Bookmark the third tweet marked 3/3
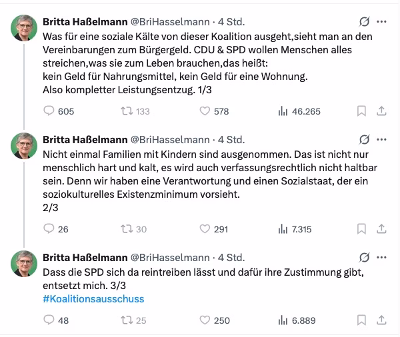400x337 pixels. (361, 320)
